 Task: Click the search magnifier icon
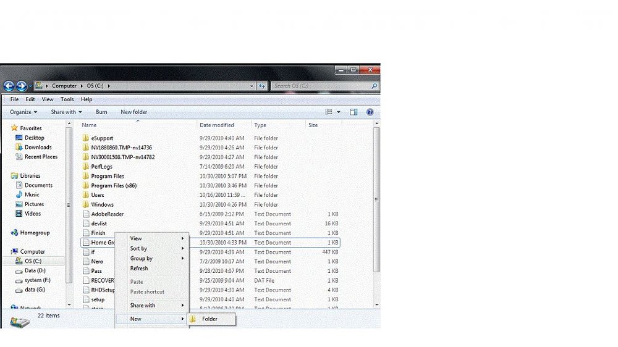(374, 86)
